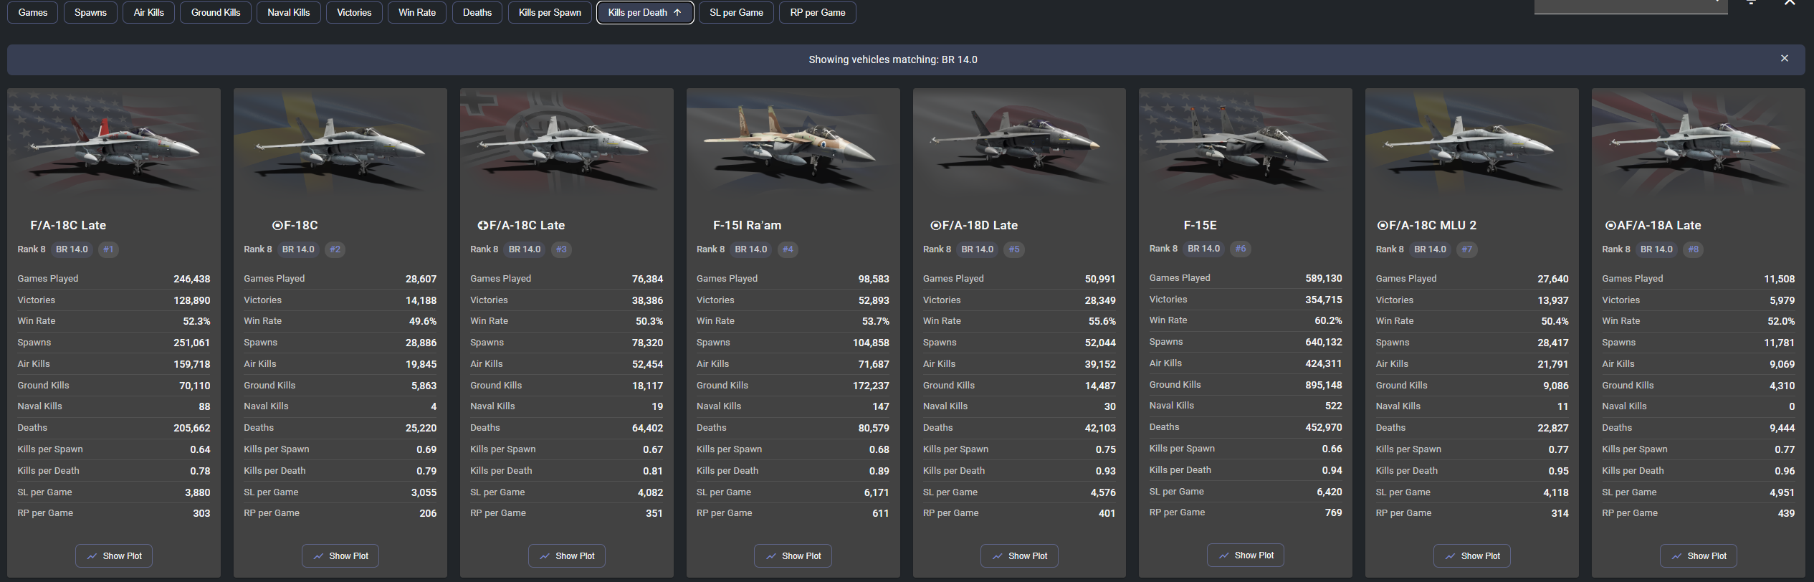
Task: Select the F/A-18D Late vehicle title
Action: click(x=974, y=225)
